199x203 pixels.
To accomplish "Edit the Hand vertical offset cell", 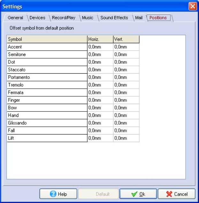I will (x=126, y=115).
